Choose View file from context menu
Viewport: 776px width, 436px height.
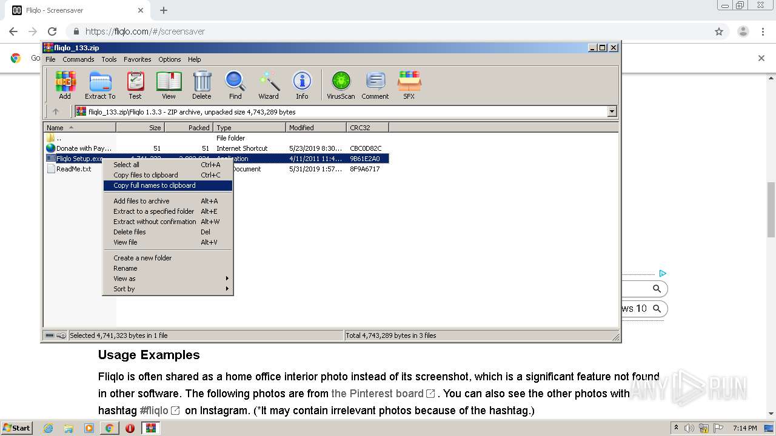168,242
